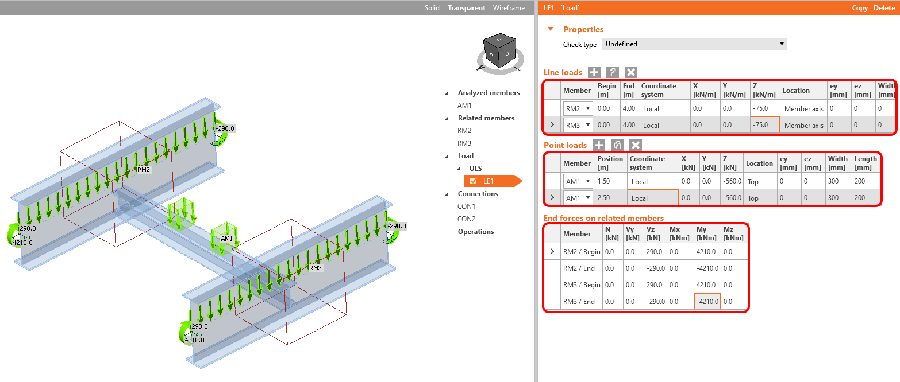Collapse the Properties section
This screenshot has width=900, height=382.
tap(550, 29)
